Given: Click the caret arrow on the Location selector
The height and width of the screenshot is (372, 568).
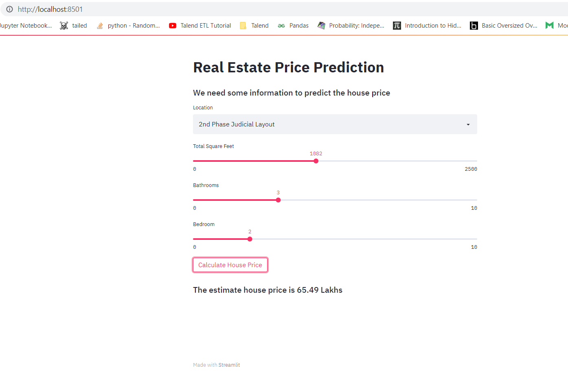Looking at the screenshot, I should (x=467, y=124).
